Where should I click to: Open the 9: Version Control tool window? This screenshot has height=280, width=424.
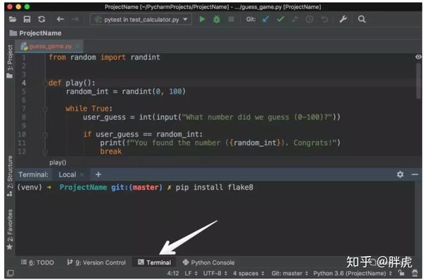tap(97, 262)
